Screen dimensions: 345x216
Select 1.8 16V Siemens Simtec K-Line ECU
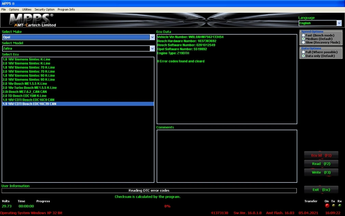(x=78, y=59)
